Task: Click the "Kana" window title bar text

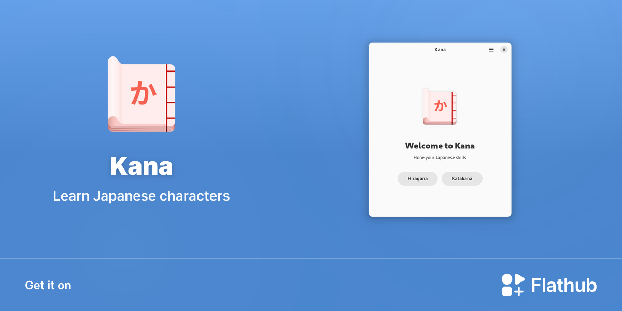Action: pyautogui.click(x=440, y=50)
